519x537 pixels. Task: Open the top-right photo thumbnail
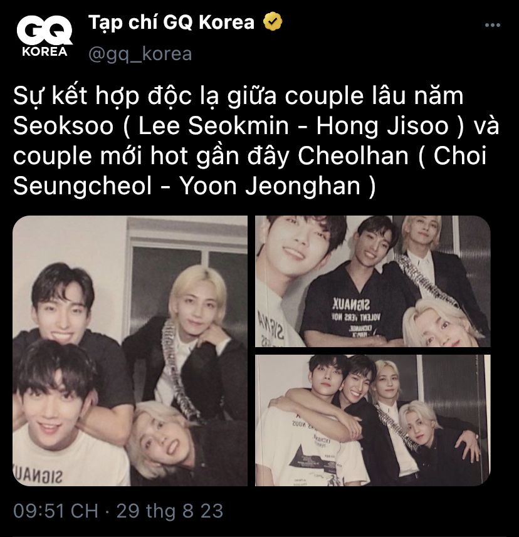click(x=373, y=281)
